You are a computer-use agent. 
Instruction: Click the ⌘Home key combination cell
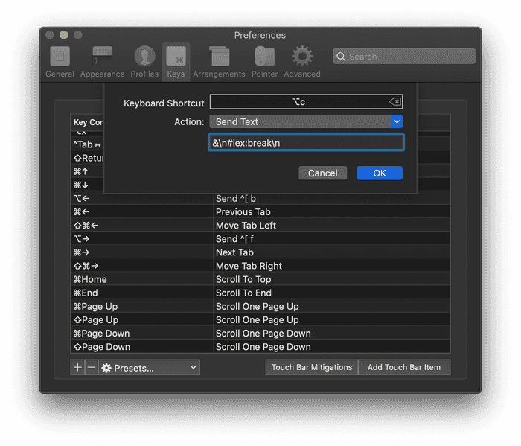click(142, 279)
